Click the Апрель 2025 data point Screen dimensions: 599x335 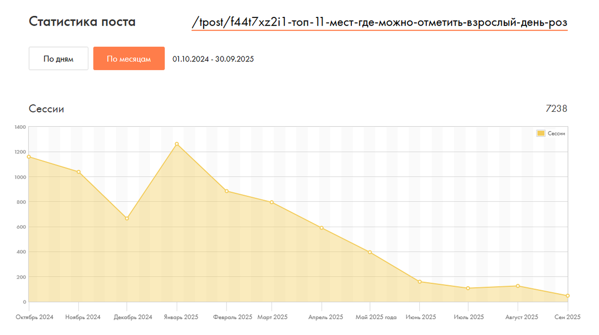click(321, 228)
